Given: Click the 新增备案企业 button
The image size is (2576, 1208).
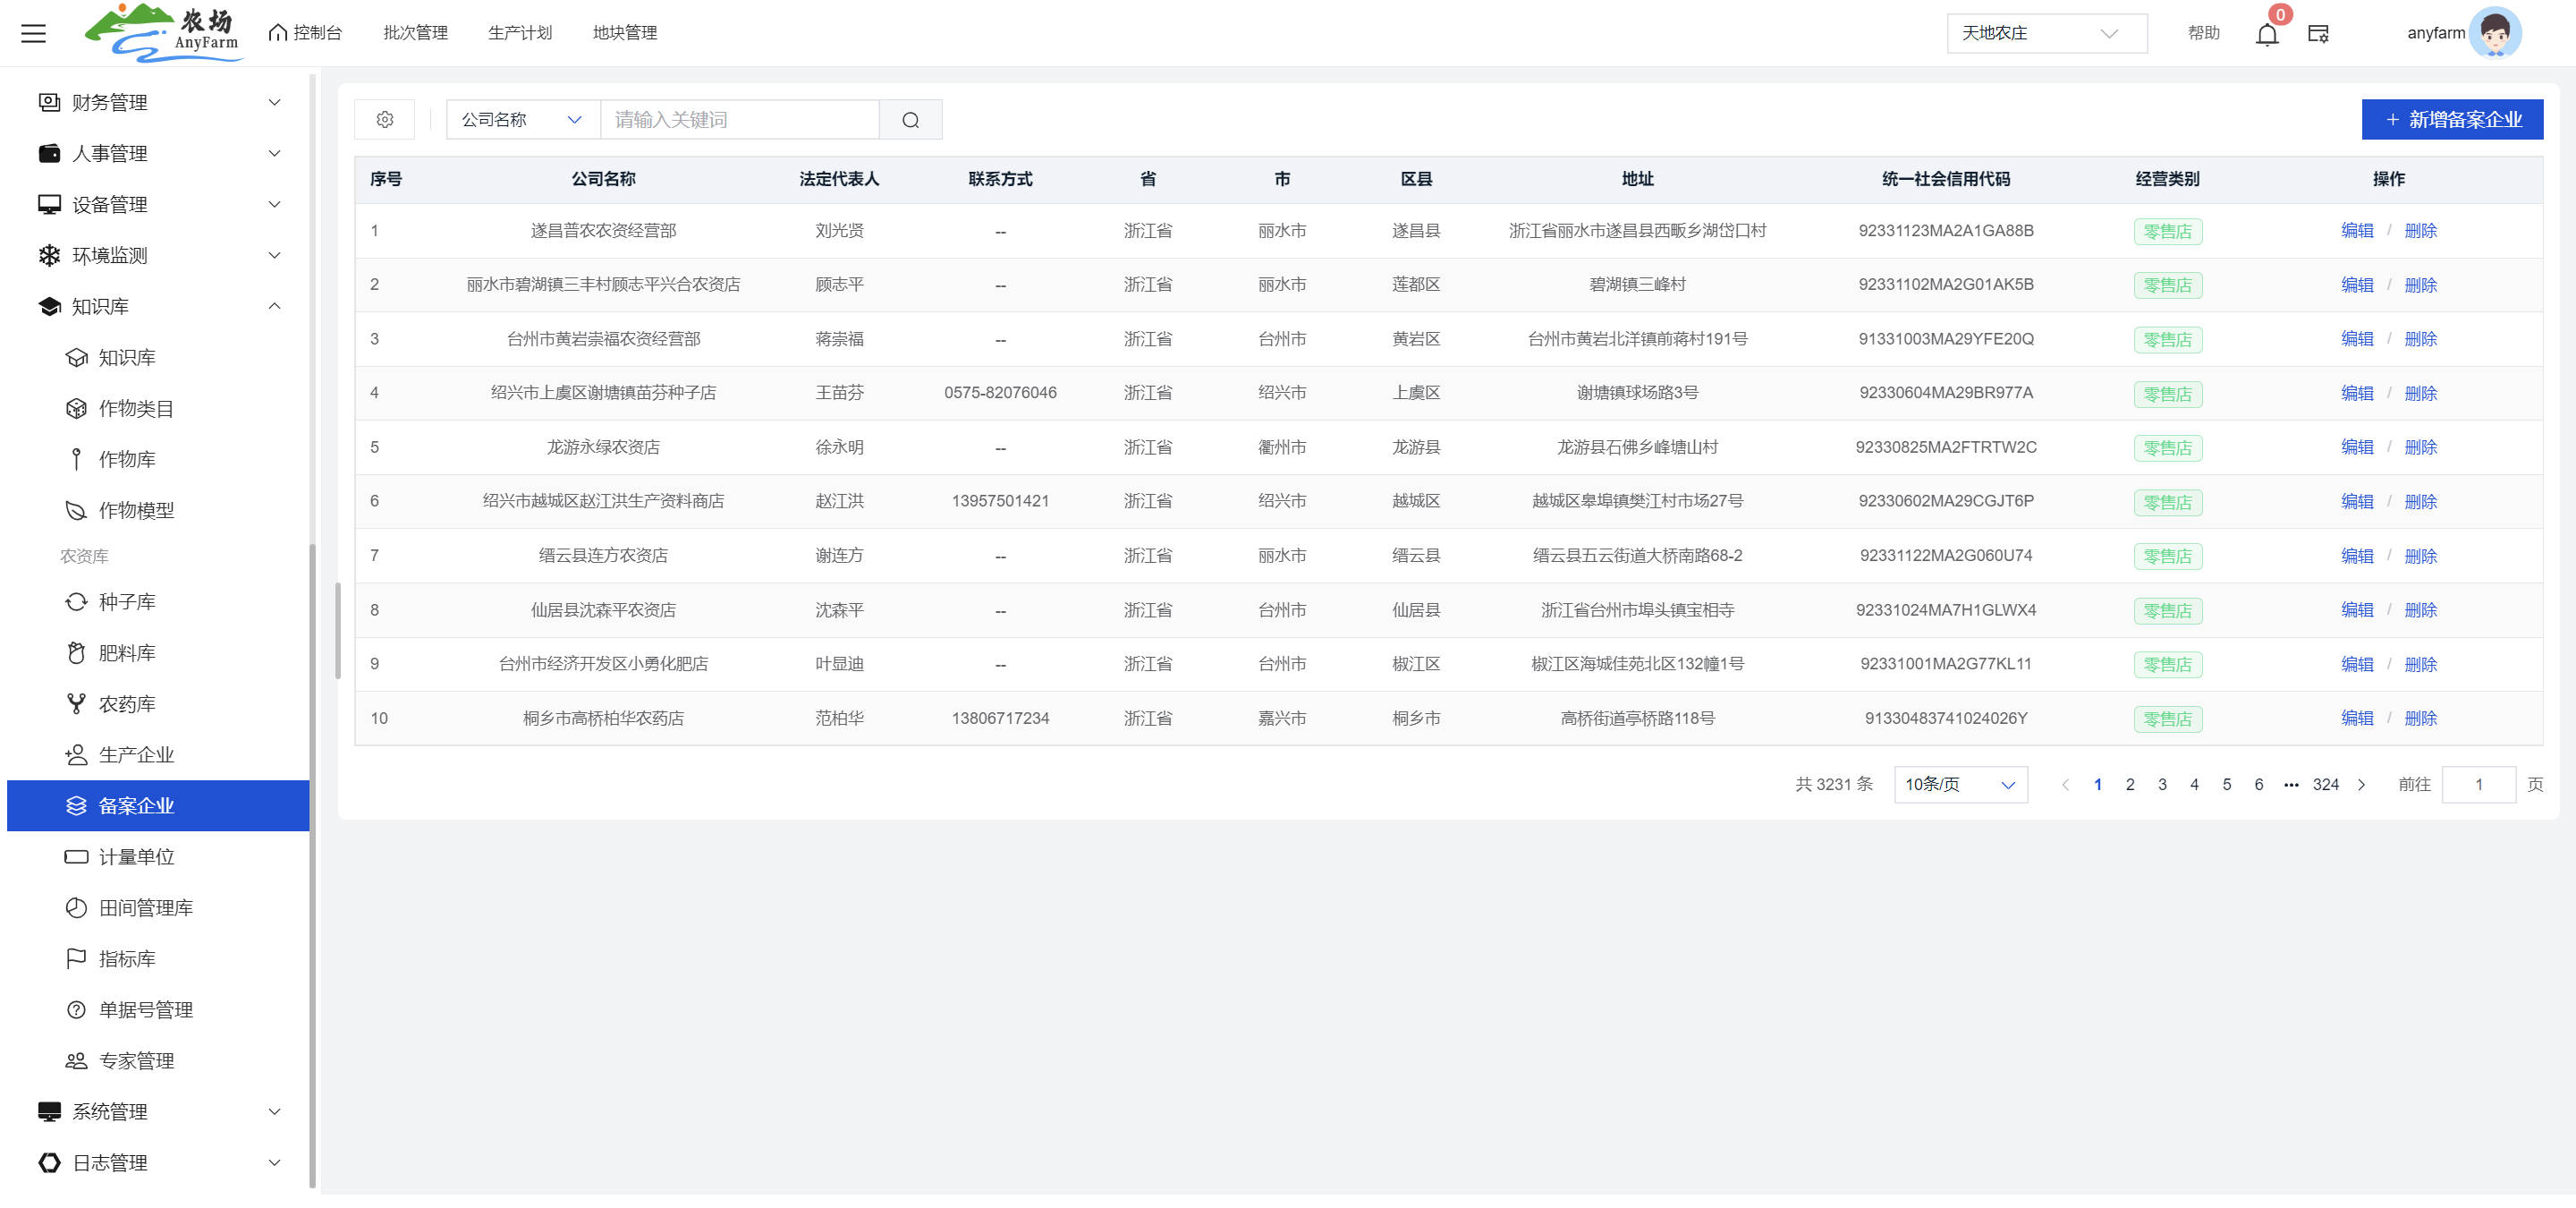Looking at the screenshot, I should [2451, 120].
